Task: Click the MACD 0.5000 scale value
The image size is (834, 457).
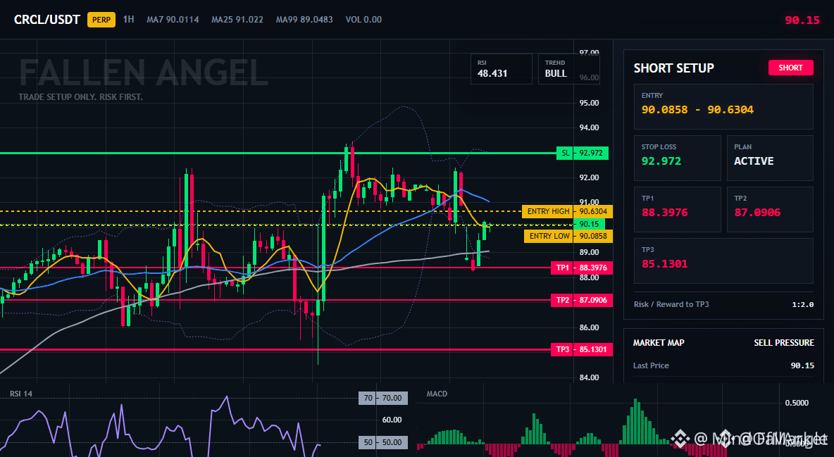Action: pos(797,403)
